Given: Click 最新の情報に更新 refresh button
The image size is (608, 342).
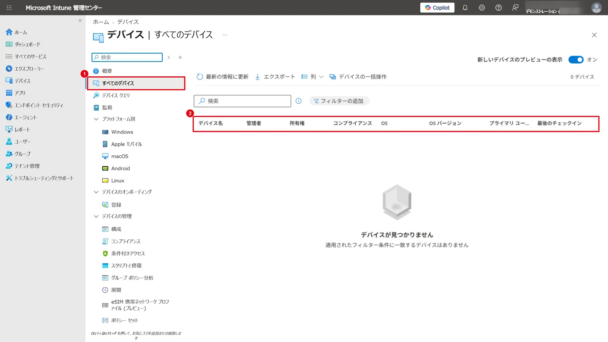Looking at the screenshot, I should pyautogui.click(x=222, y=77).
